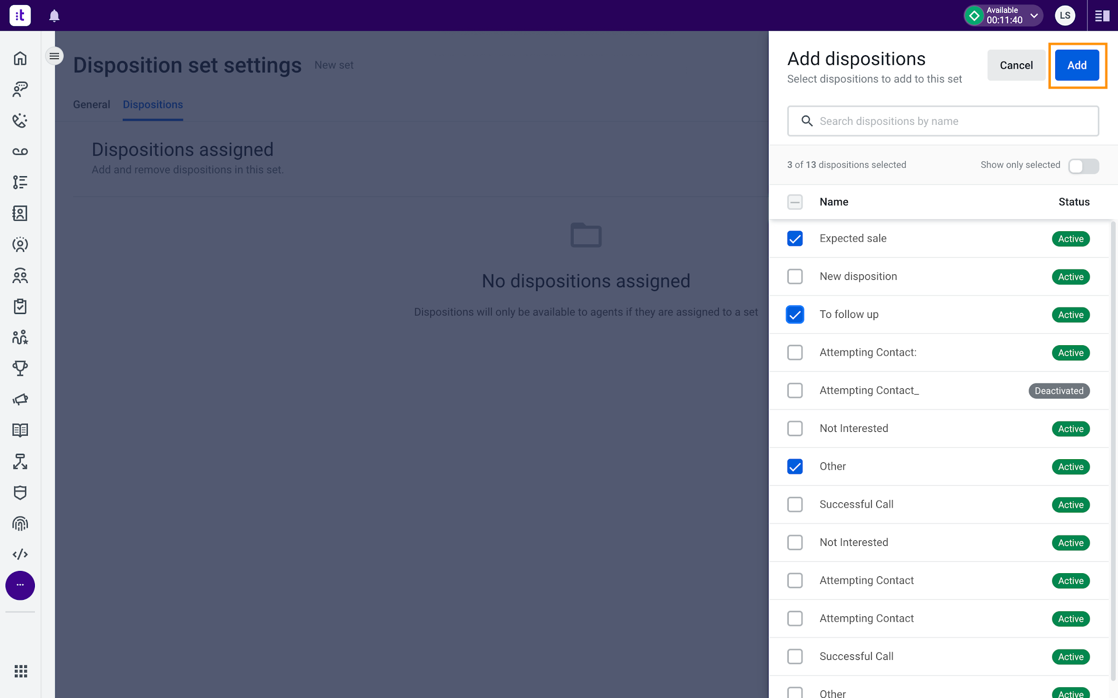Go to the Home icon in sidebar
This screenshot has height=698, width=1118.
[20, 58]
